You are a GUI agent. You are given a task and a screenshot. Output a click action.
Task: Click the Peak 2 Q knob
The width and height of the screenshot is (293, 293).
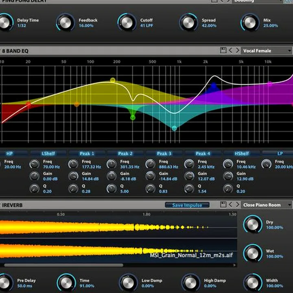pyautogui.click(x=112, y=188)
